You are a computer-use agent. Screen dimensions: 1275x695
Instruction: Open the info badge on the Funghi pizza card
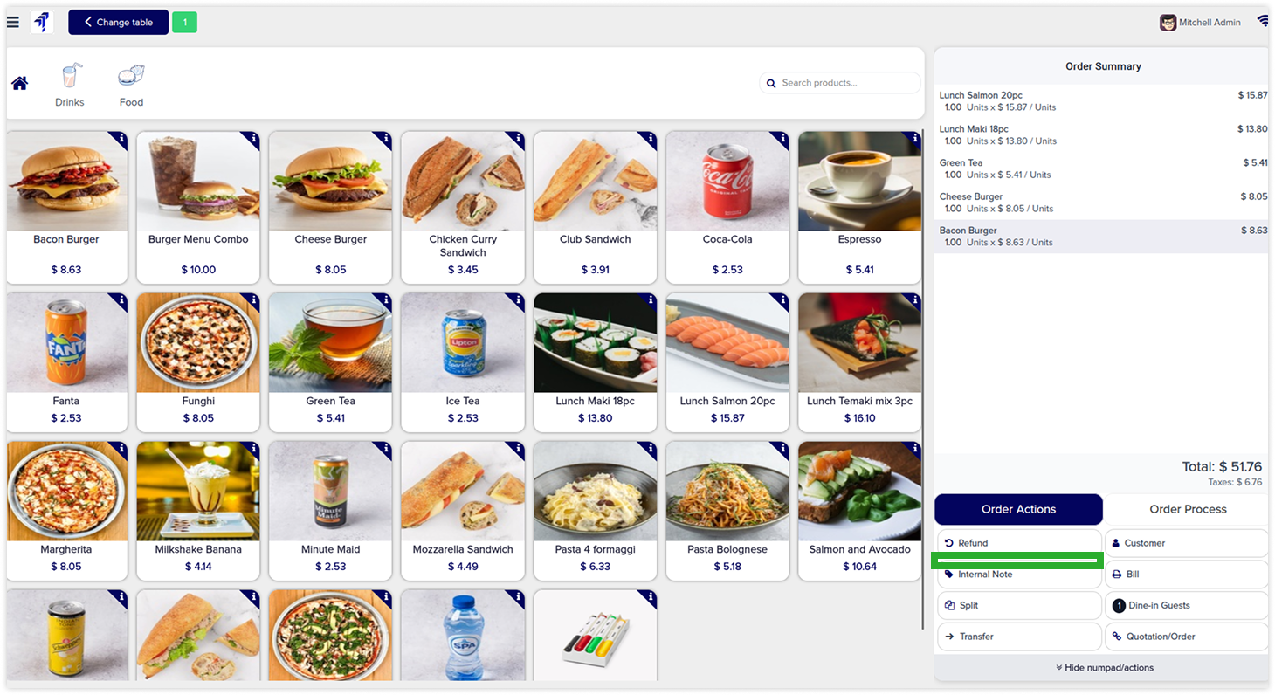(x=252, y=300)
